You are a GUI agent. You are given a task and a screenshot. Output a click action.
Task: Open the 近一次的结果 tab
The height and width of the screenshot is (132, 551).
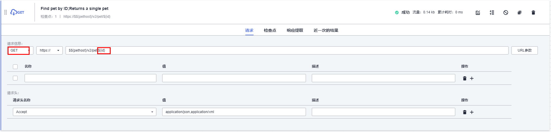(326, 30)
